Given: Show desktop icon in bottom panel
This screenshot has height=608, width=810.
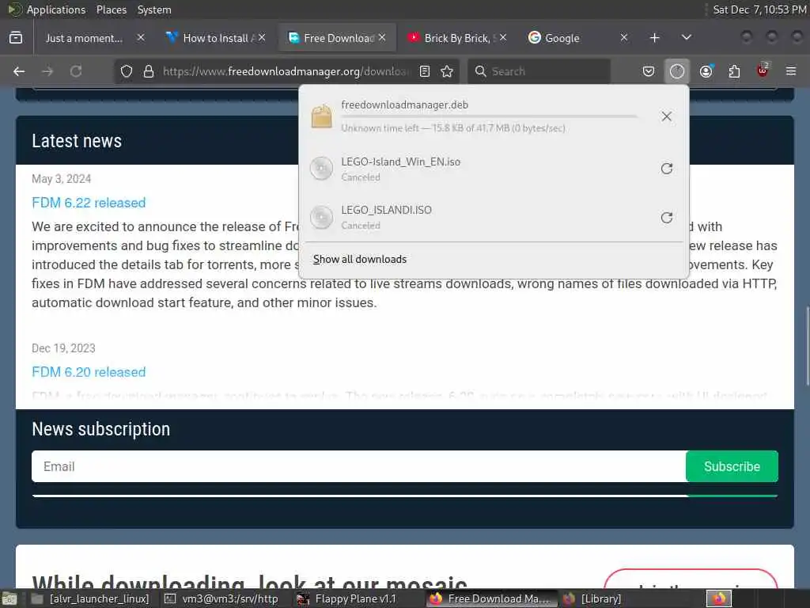Looking at the screenshot, I should click(9, 598).
